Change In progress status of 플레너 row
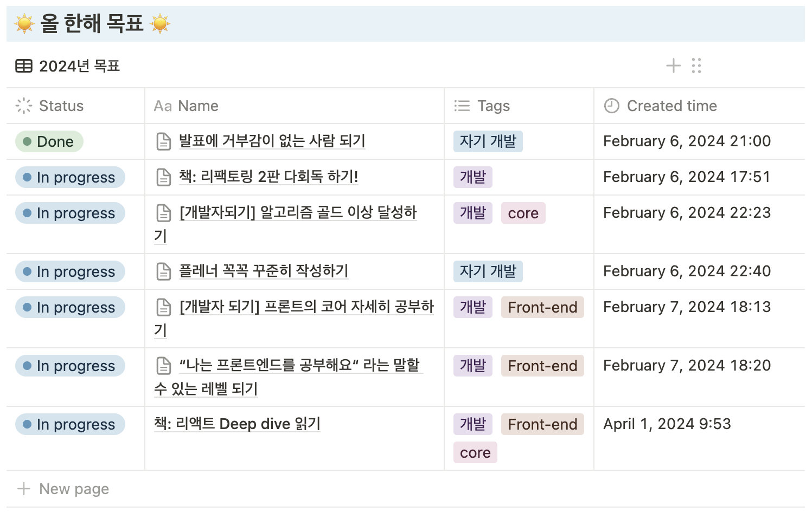Viewport: 806px width, 519px height. [70, 271]
